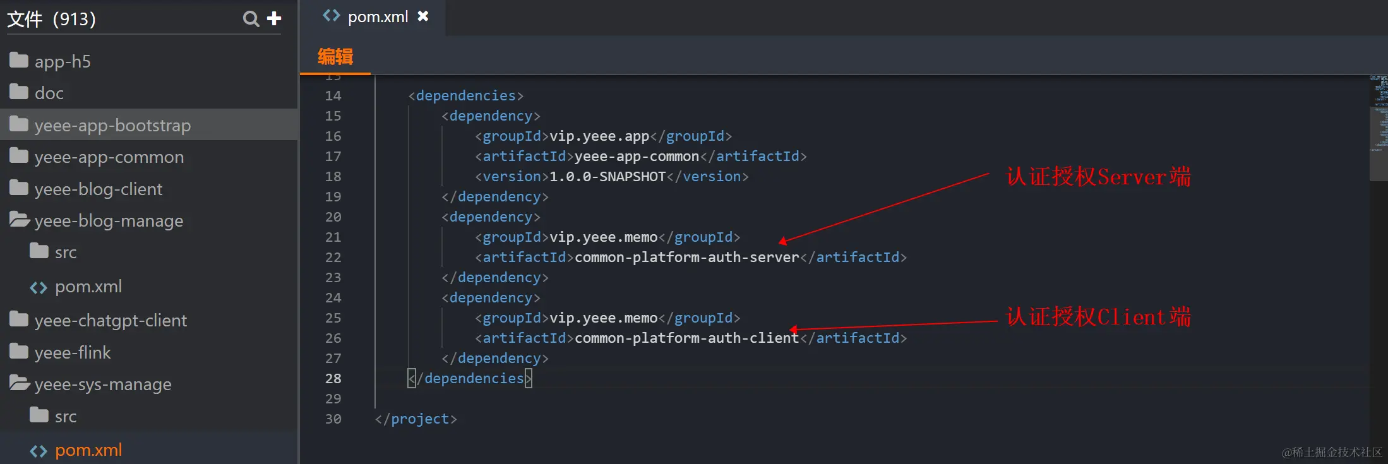1388x464 pixels.
Task: Switch to the 编辑 tab
Action: tap(335, 57)
